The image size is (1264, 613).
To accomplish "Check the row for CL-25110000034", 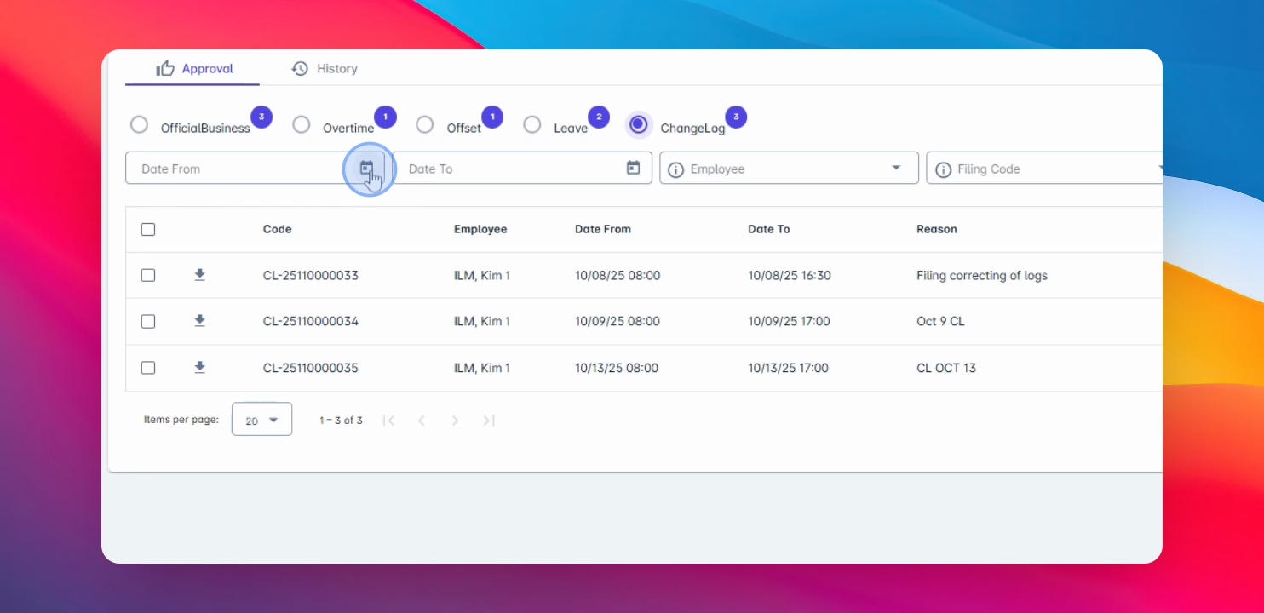I will click(148, 321).
